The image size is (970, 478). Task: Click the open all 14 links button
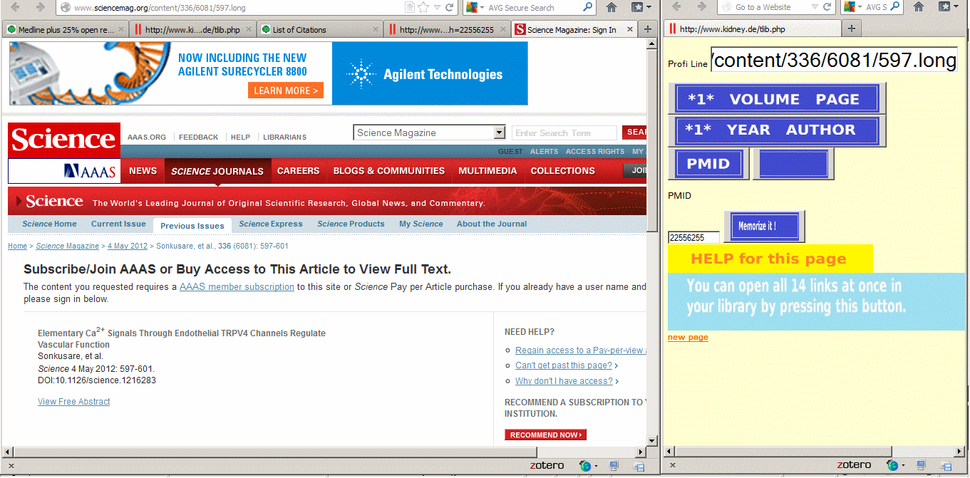[x=817, y=301]
